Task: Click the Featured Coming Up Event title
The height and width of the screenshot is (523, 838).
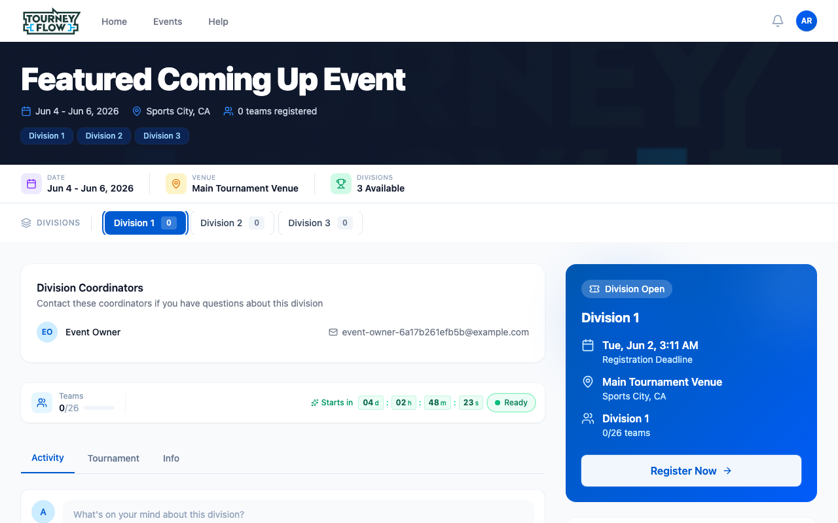Action: pos(213,79)
